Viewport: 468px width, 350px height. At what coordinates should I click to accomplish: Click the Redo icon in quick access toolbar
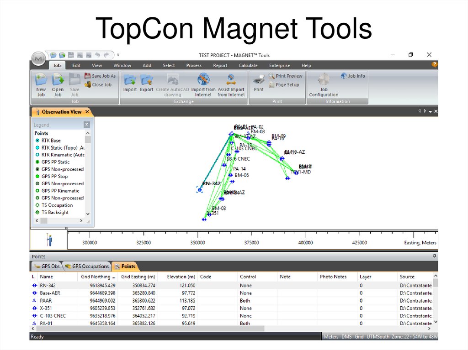(106, 55)
